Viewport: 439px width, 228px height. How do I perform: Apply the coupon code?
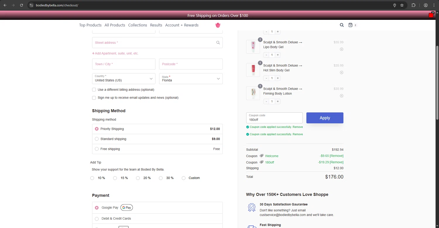[325, 118]
